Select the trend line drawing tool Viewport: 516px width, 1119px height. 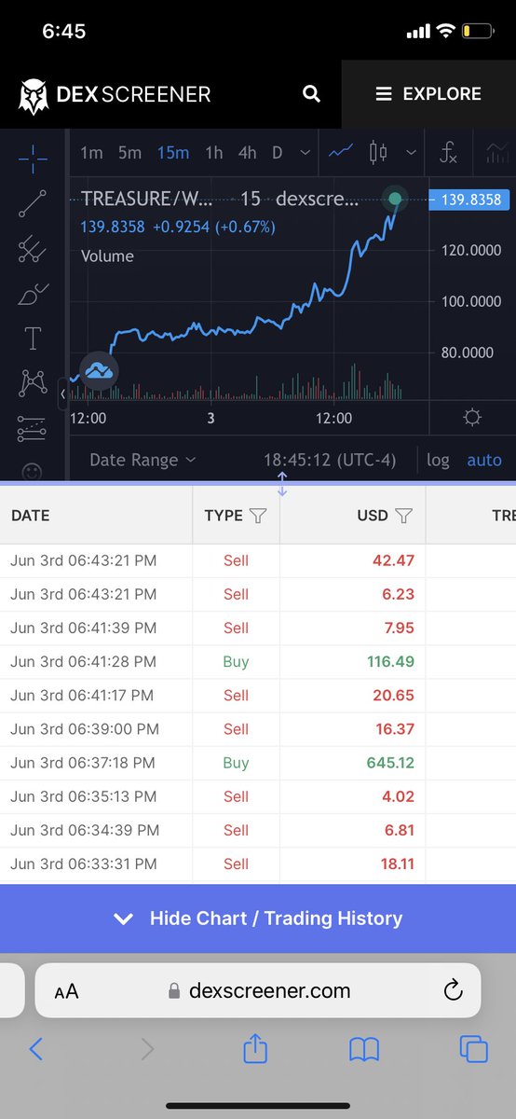pyautogui.click(x=34, y=204)
